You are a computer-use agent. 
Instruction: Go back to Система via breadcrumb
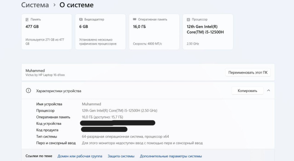click(35, 5)
